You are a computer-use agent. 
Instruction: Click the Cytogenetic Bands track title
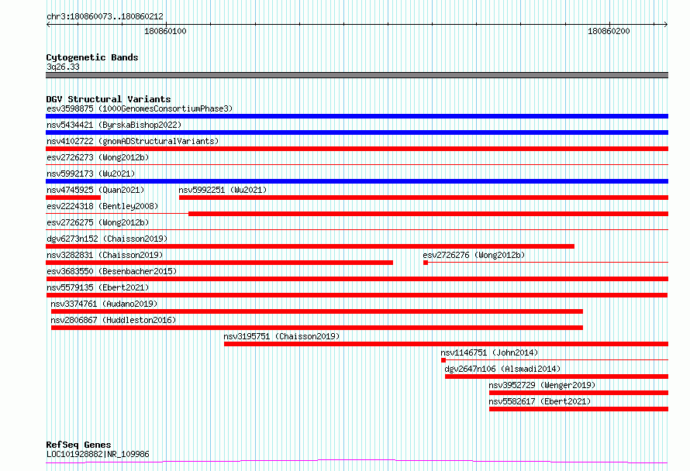(92, 57)
